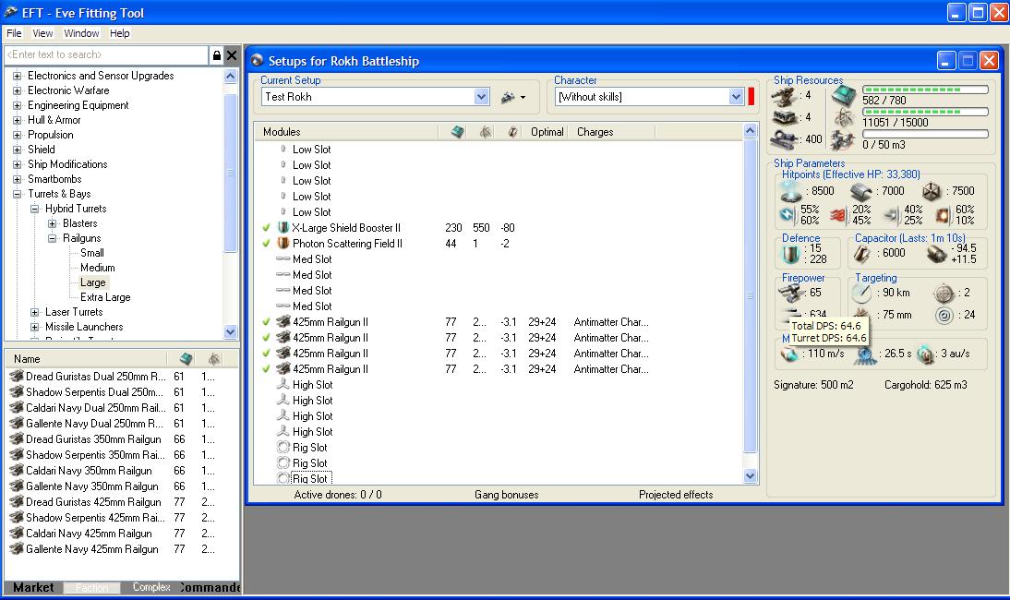1010x600 pixels.
Task: Click the shield hitpoints icon showing 8500
Action: (x=791, y=191)
